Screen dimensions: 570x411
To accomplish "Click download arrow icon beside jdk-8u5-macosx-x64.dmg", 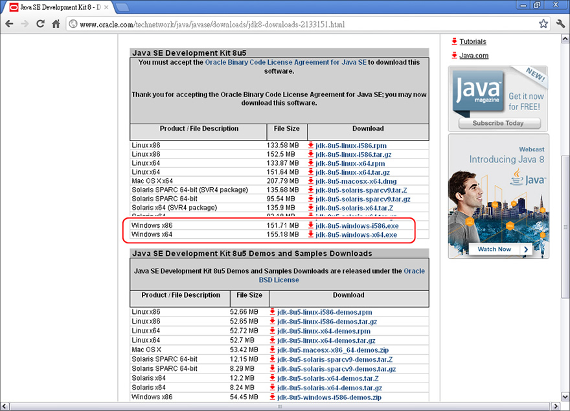I will pyautogui.click(x=311, y=181).
